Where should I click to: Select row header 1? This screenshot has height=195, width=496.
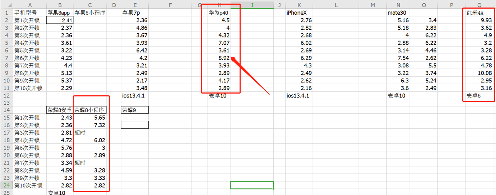pos(6,13)
